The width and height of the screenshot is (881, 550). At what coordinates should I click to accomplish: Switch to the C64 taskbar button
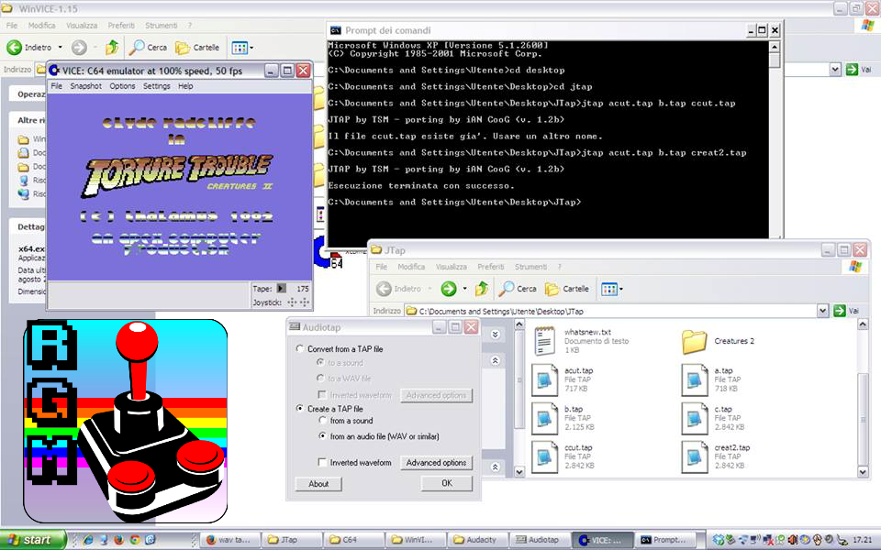click(354, 540)
